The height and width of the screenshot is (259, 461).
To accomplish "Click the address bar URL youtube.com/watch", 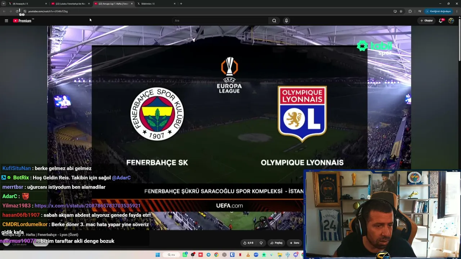I will tap(48, 11).
